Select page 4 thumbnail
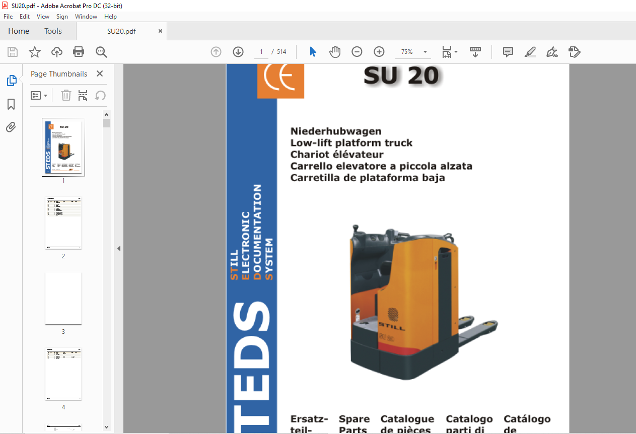 click(x=63, y=374)
